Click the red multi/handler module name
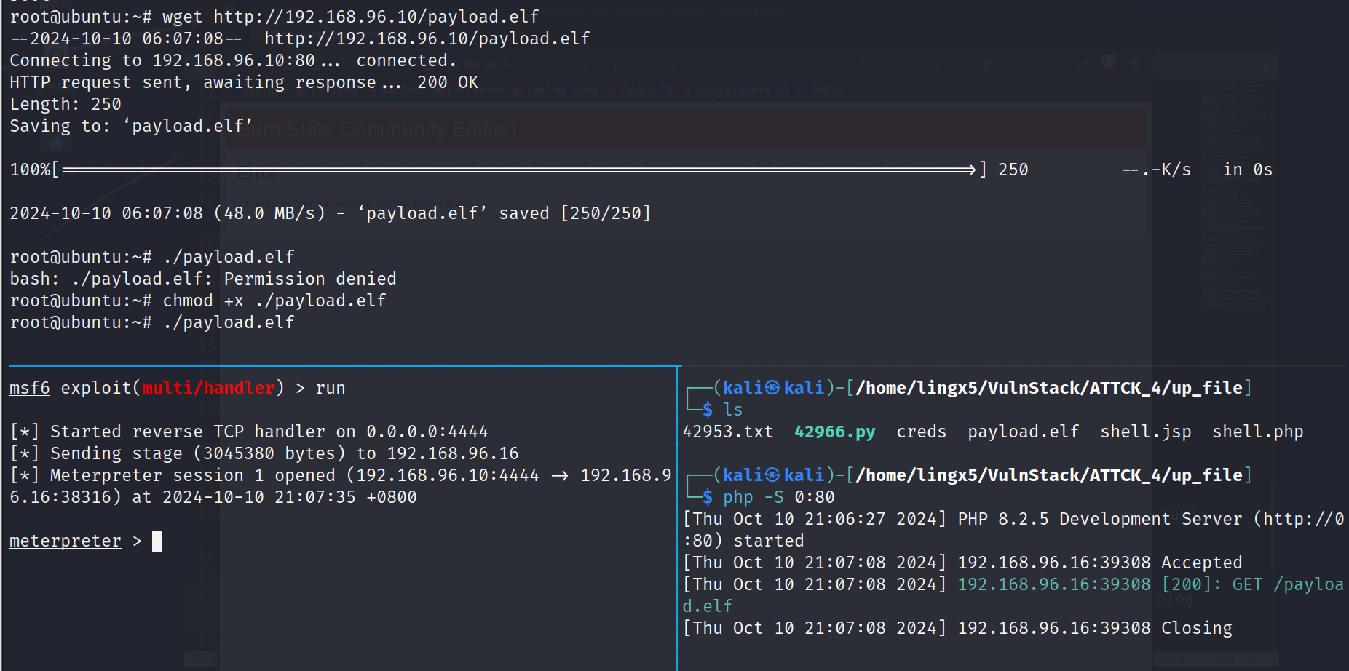The height and width of the screenshot is (671, 1349). point(208,388)
